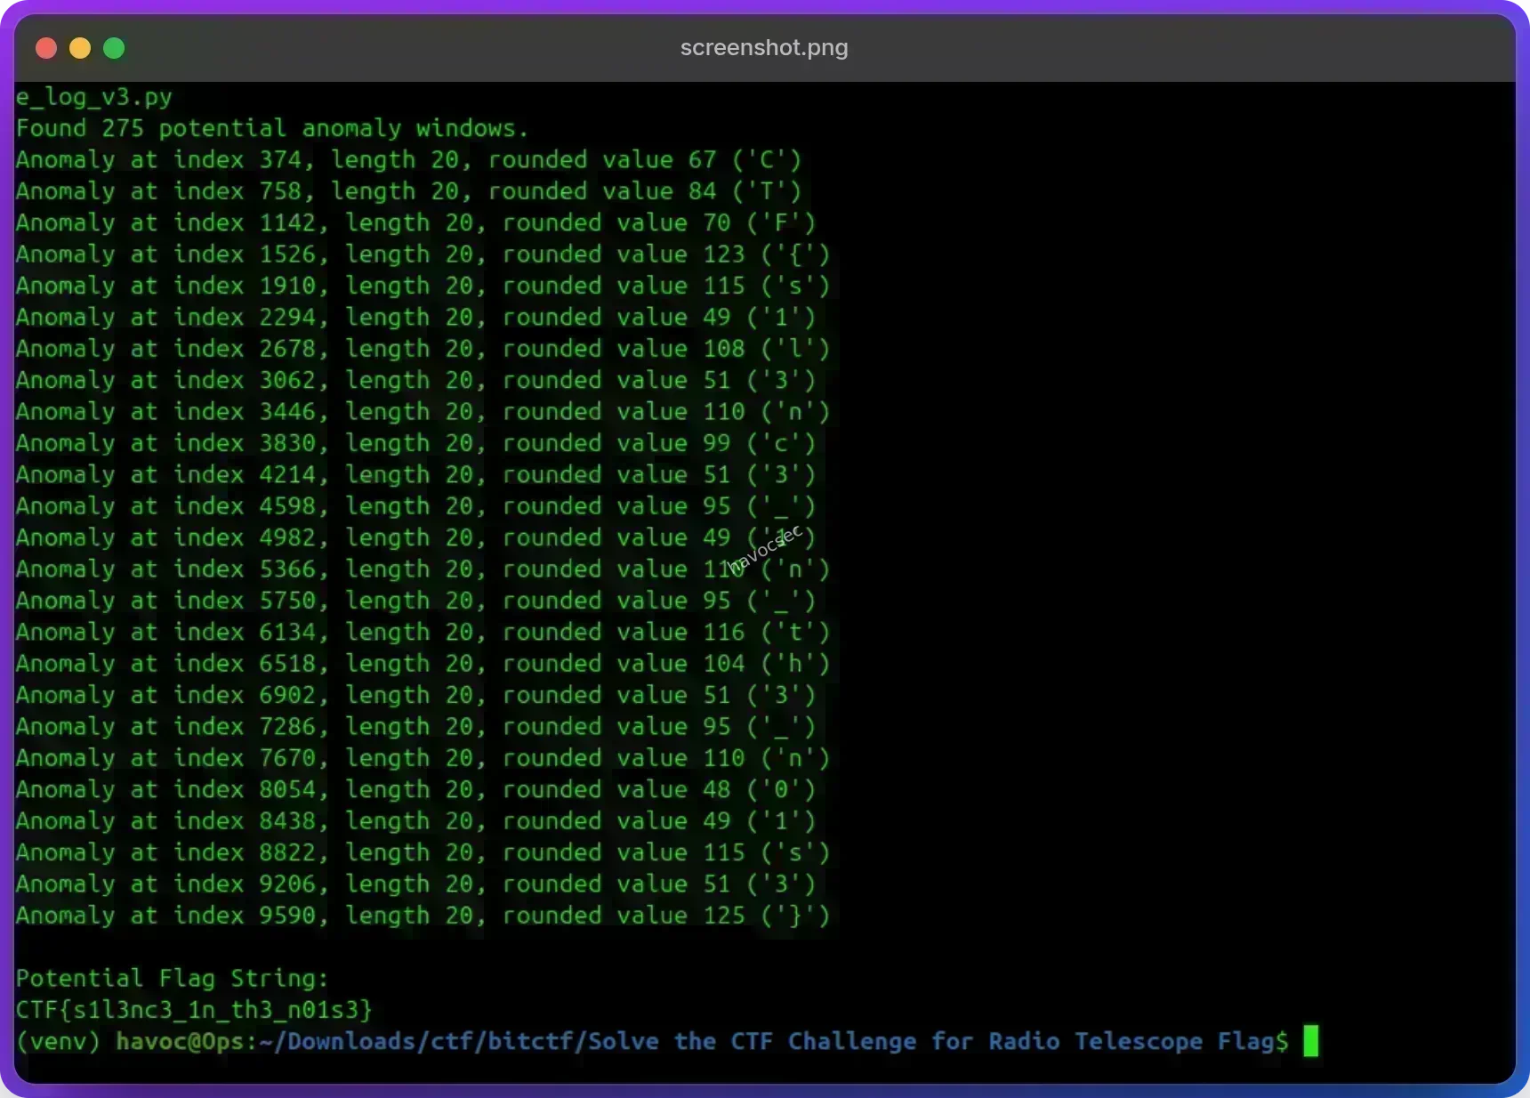Click rounded value 116 ('t') text
This screenshot has height=1098, width=1530.
(x=667, y=633)
